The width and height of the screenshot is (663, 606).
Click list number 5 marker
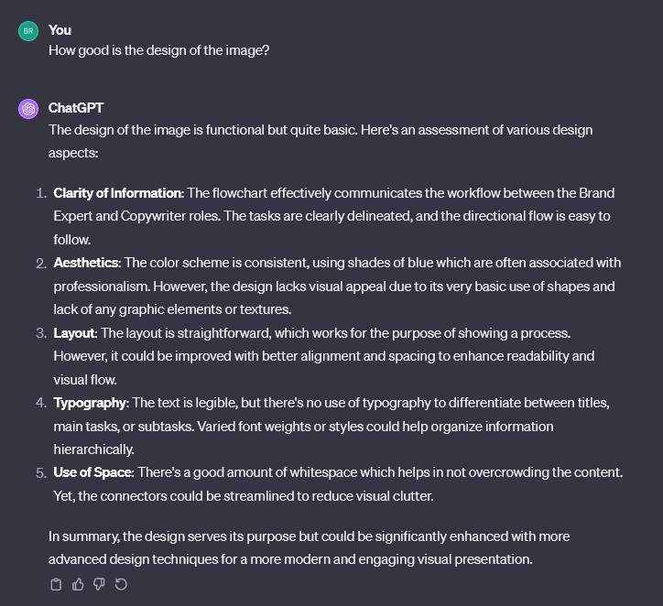coord(40,472)
